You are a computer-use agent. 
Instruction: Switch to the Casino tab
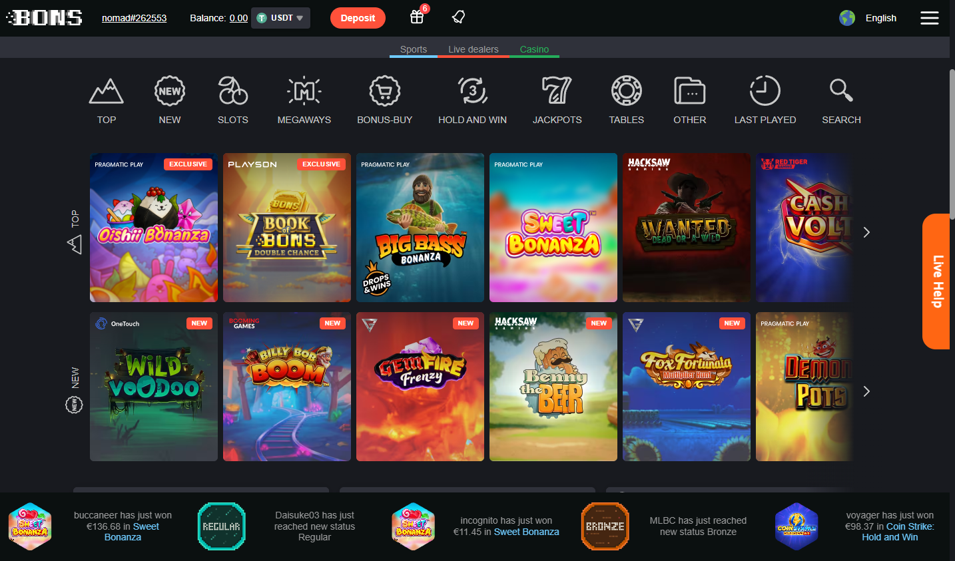[534, 49]
